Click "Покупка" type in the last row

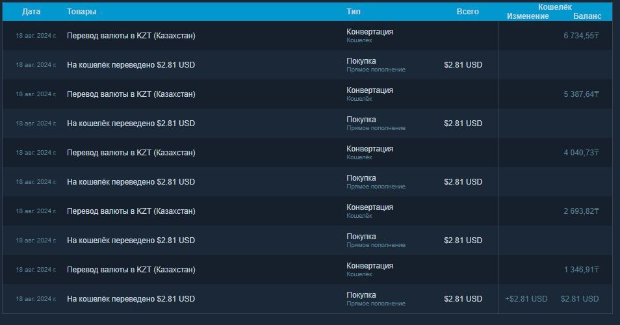(361, 295)
